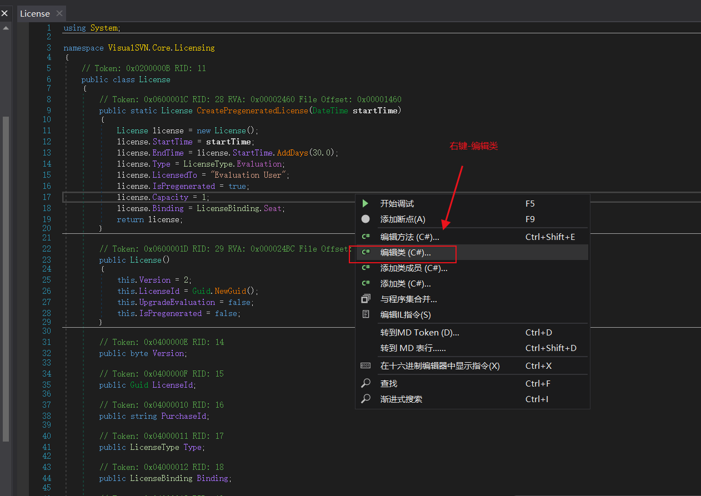701x496 pixels.
Task: Click DateTime type in method signature
Action: [330, 111]
